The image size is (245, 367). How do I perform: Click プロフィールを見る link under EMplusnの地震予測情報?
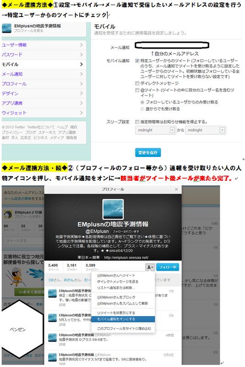click(x=28, y=31)
